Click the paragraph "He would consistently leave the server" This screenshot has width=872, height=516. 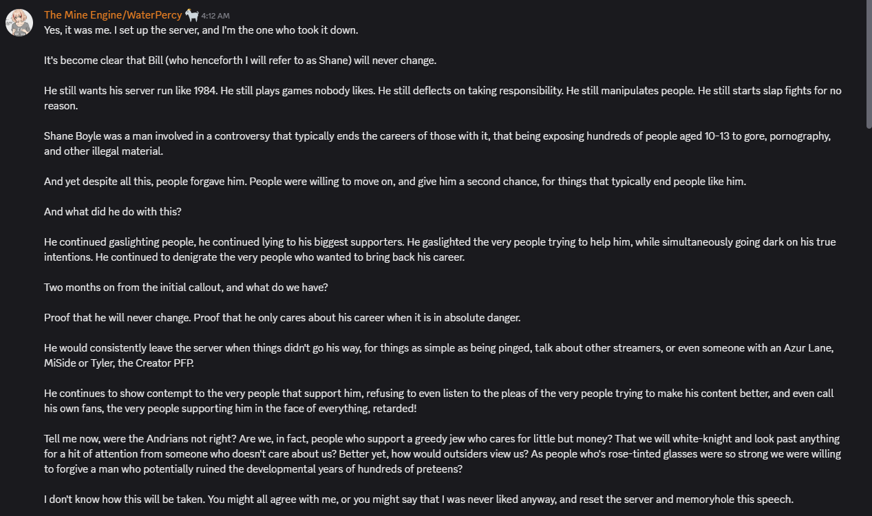tap(439, 356)
